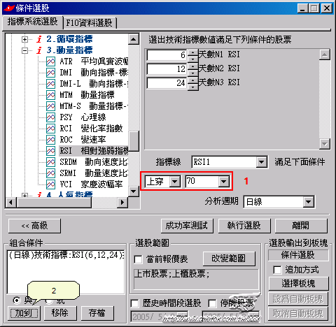This screenshot has width=336, height=327.
Task: Click the SRMI indicator chart icon
Action: click(50, 173)
